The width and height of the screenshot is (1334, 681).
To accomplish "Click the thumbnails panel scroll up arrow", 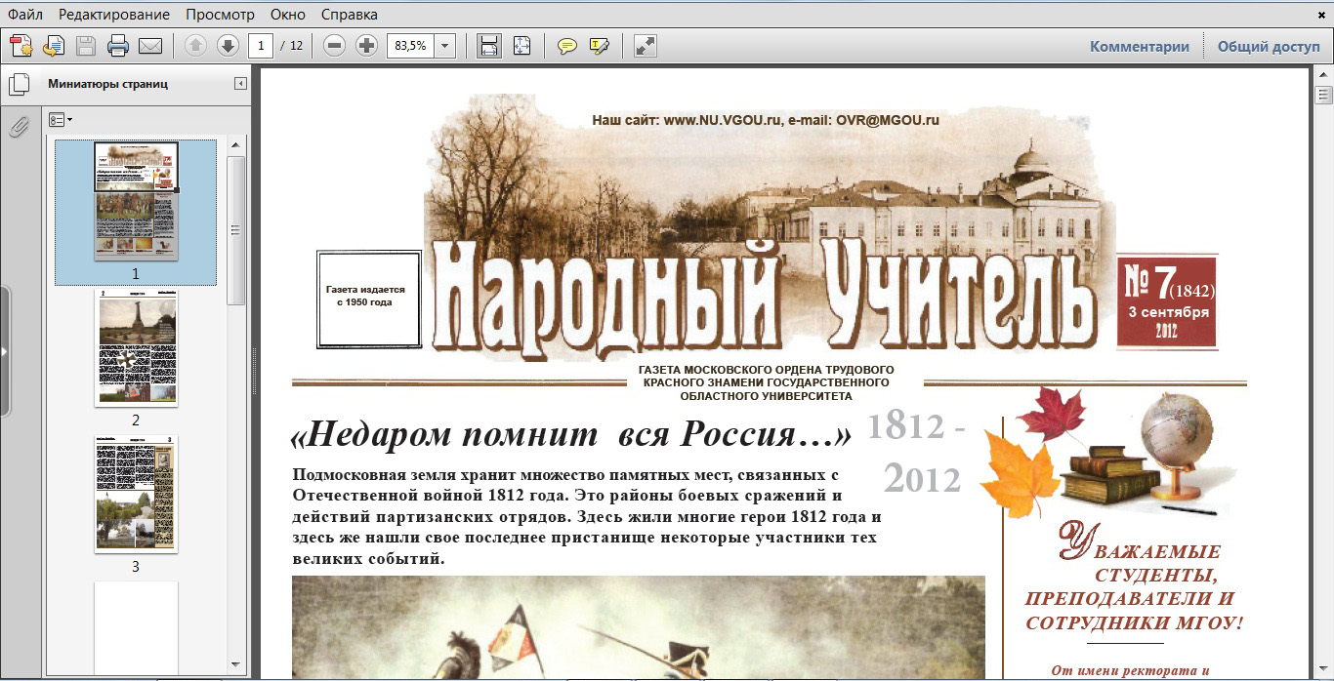I will (235, 144).
